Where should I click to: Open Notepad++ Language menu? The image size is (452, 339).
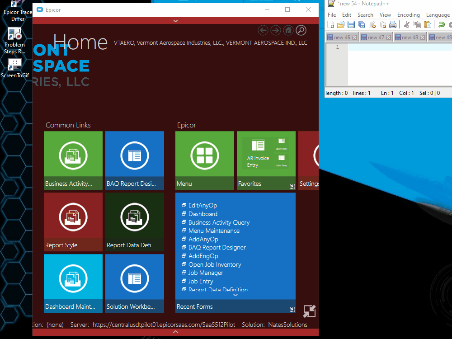click(x=438, y=15)
